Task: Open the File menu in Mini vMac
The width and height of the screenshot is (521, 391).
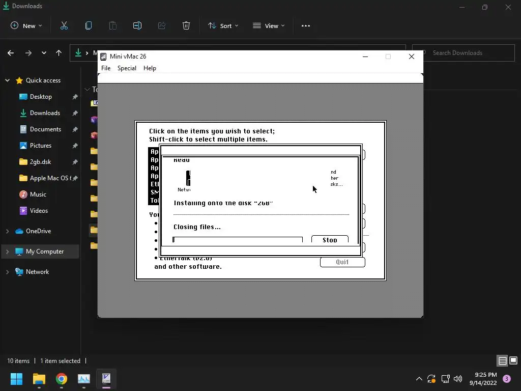Action: tap(106, 68)
